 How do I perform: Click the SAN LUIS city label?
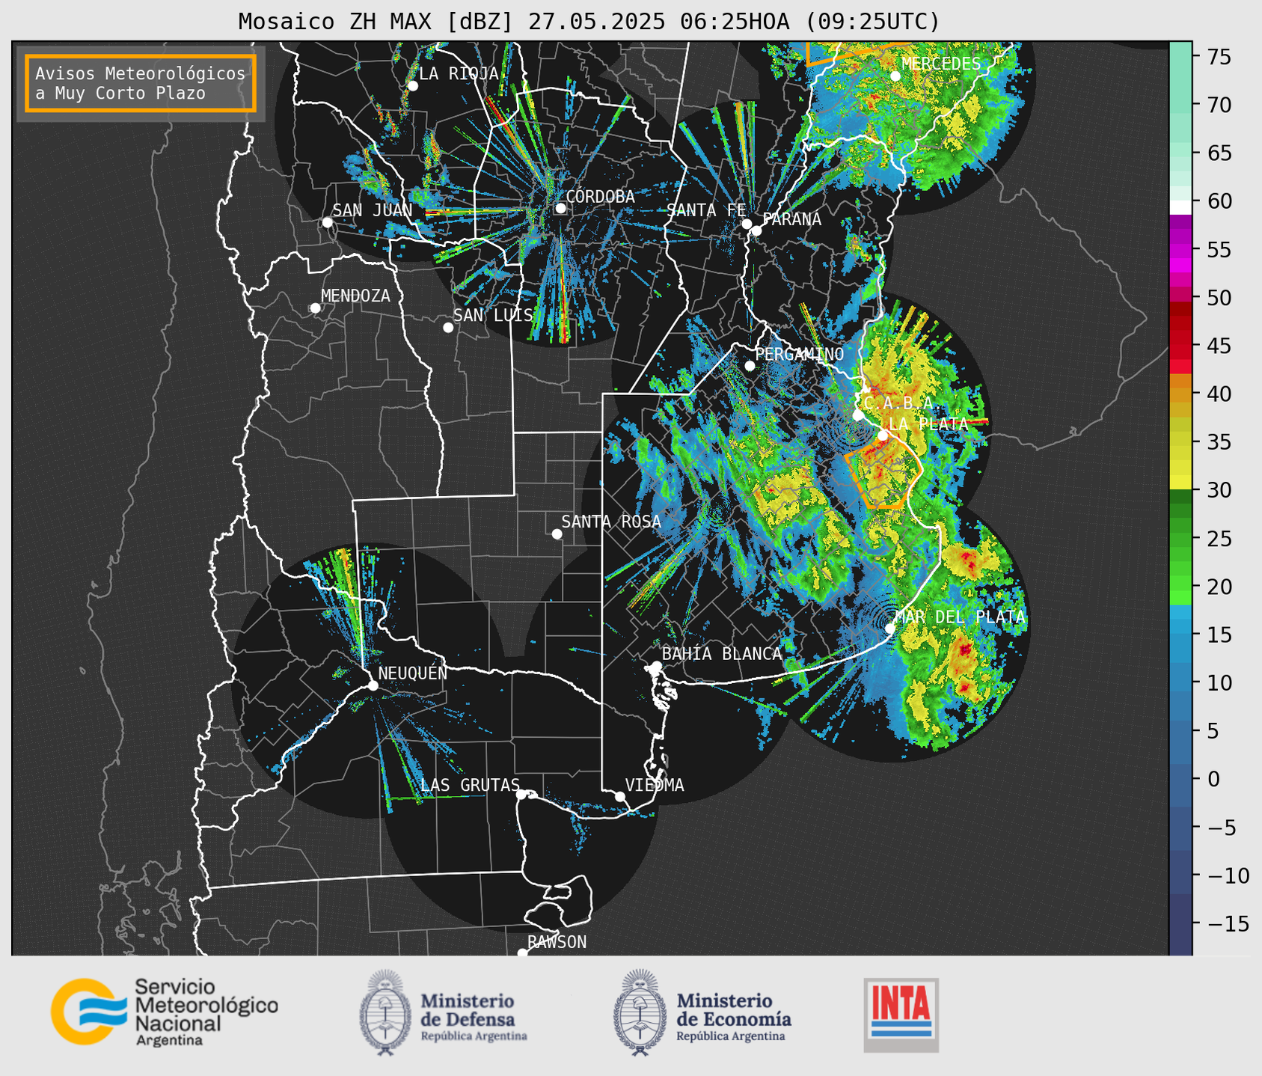[x=493, y=315]
